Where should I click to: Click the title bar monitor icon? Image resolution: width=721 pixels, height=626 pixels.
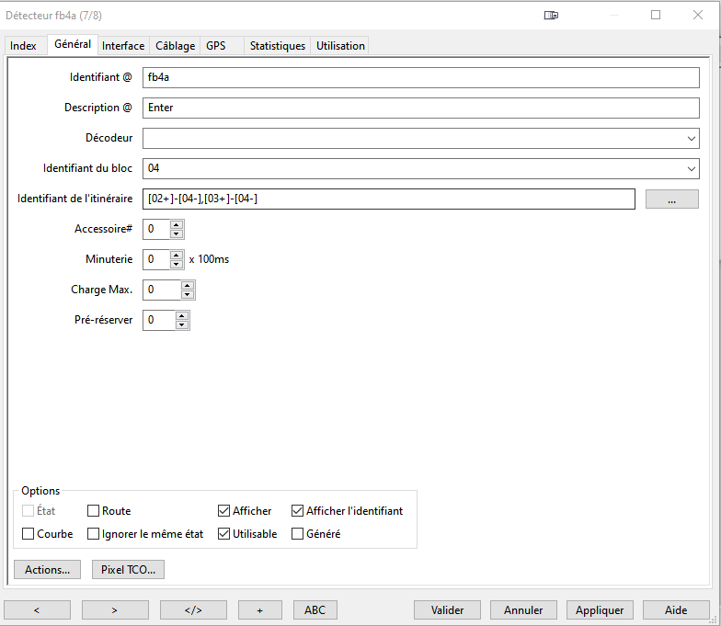coord(551,15)
